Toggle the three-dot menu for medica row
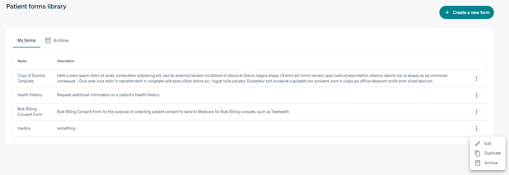This screenshot has height=175, width=509. [x=476, y=128]
